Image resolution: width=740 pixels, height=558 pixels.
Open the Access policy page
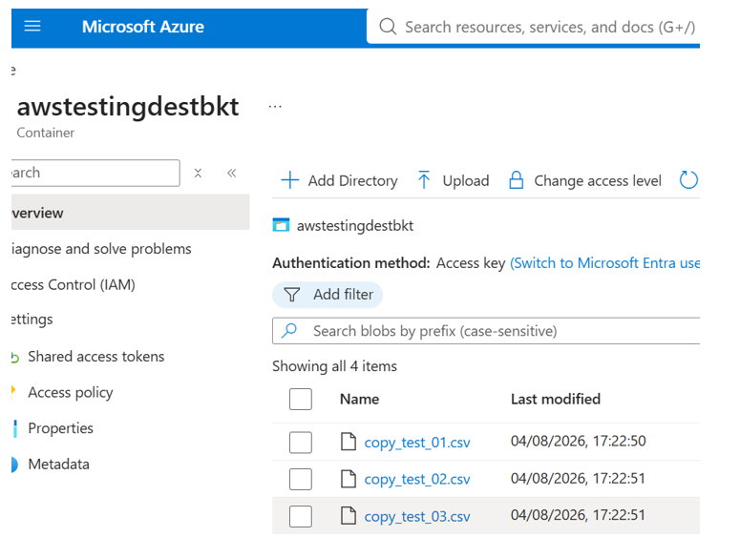click(71, 393)
